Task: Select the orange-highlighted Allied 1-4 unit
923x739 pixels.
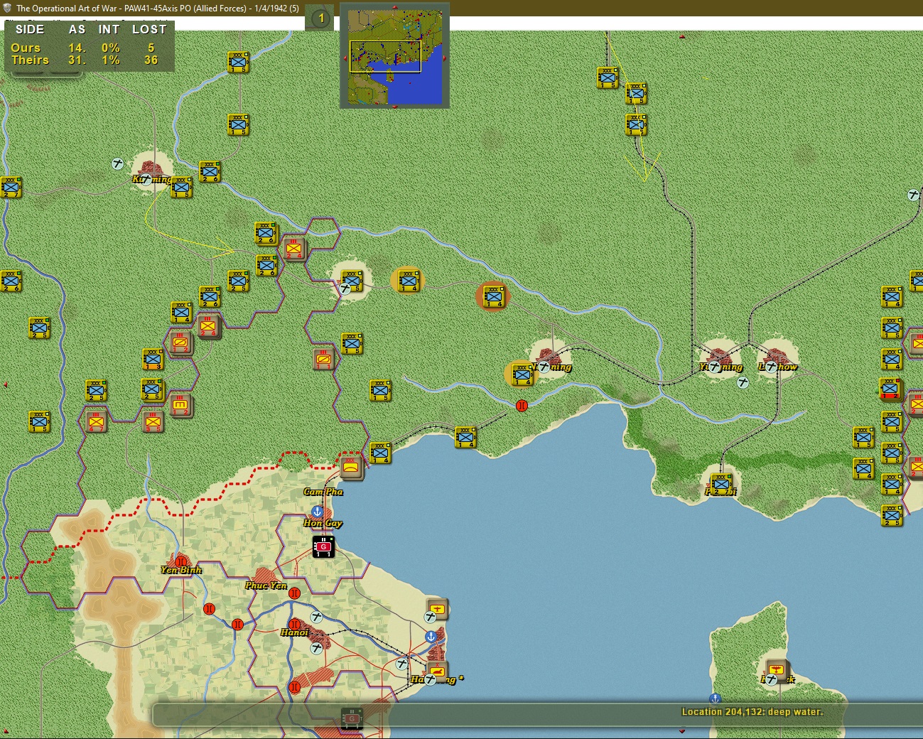Action: point(493,296)
